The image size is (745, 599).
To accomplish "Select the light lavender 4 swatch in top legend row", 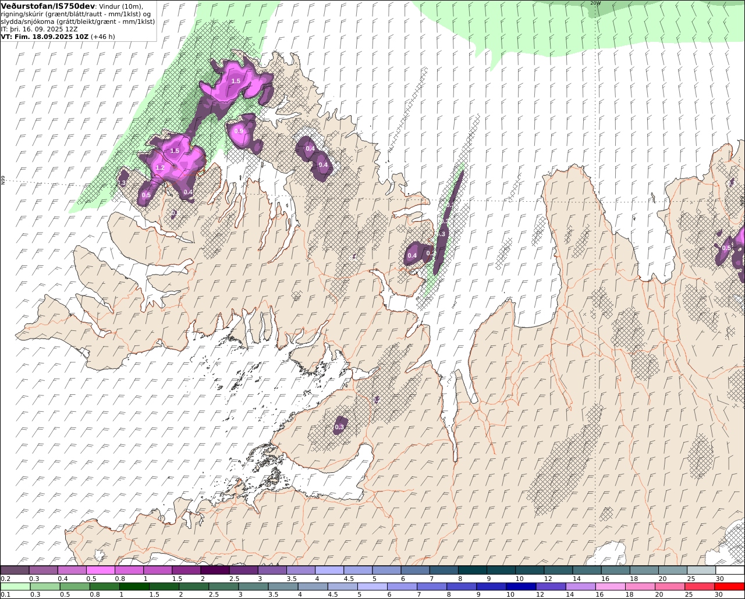I will 329,570.
